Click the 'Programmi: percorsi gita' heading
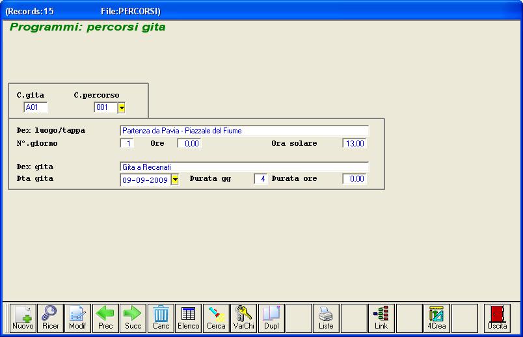Image resolution: width=523 pixels, height=337 pixels. pos(87,27)
